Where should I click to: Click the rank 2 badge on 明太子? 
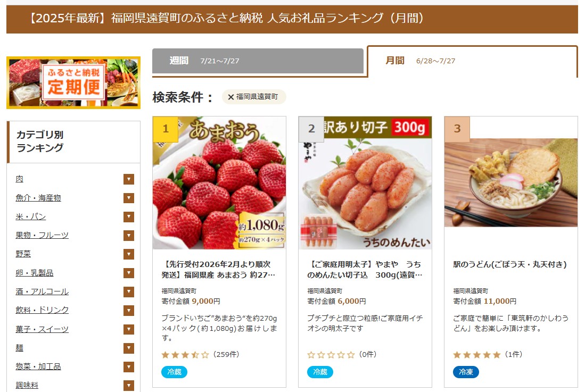point(311,129)
